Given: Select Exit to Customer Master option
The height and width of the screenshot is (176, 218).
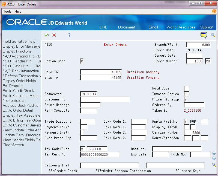Looking at the screenshot, I should point(22,96).
